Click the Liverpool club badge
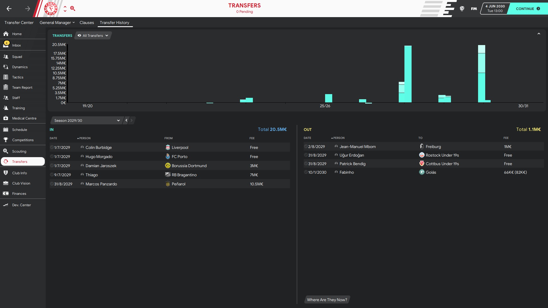The width and height of the screenshot is (548, 308). tap(168, 147)
